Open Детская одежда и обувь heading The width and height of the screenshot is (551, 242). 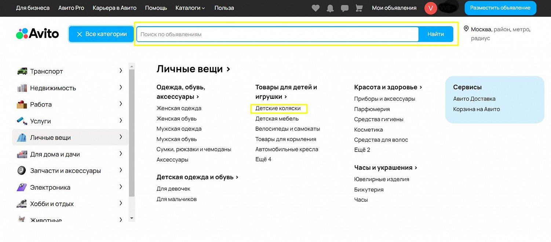(x=198, y=177)
